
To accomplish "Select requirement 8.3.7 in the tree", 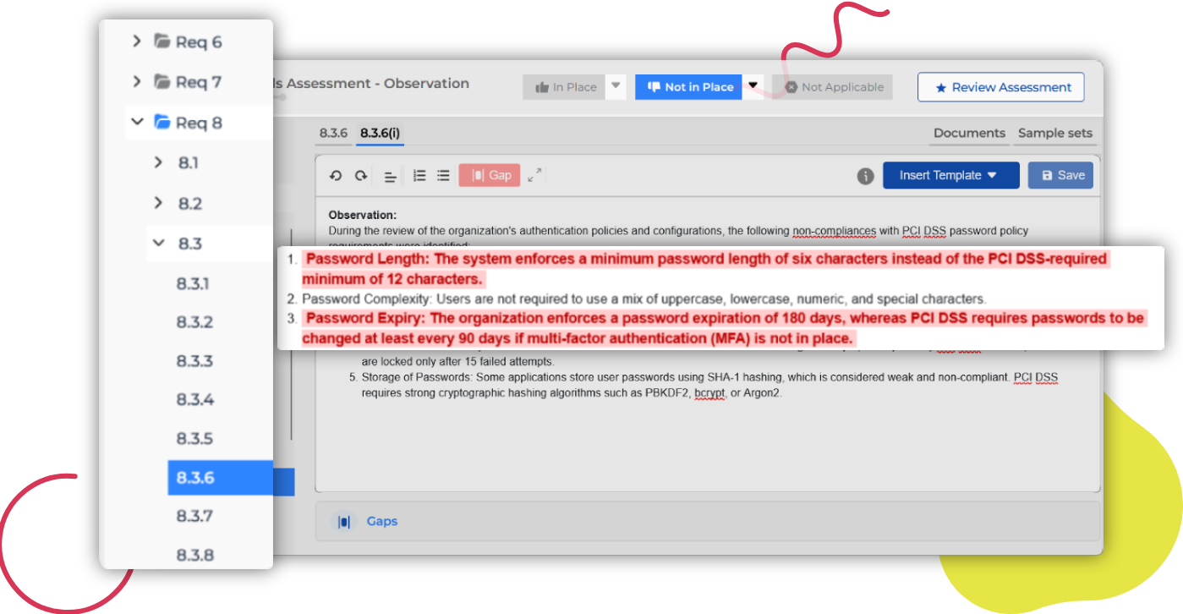I will tap(194, 516).
